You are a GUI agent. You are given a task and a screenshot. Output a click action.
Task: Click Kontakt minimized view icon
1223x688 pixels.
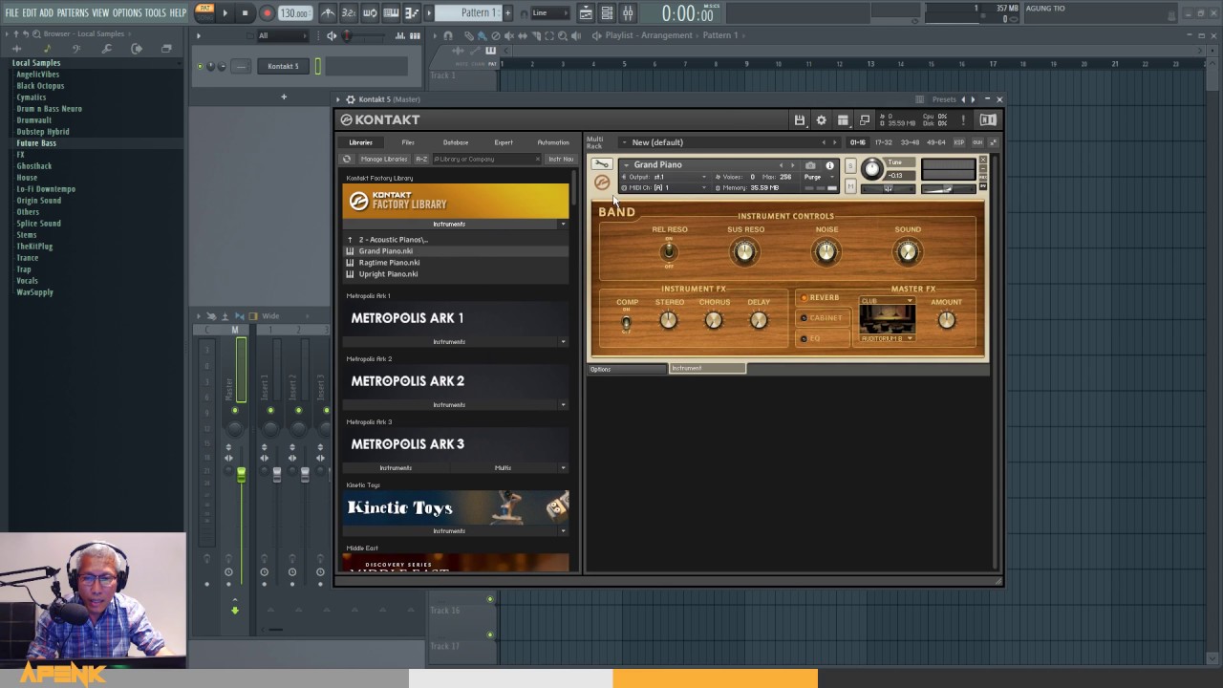coord(865,119)
